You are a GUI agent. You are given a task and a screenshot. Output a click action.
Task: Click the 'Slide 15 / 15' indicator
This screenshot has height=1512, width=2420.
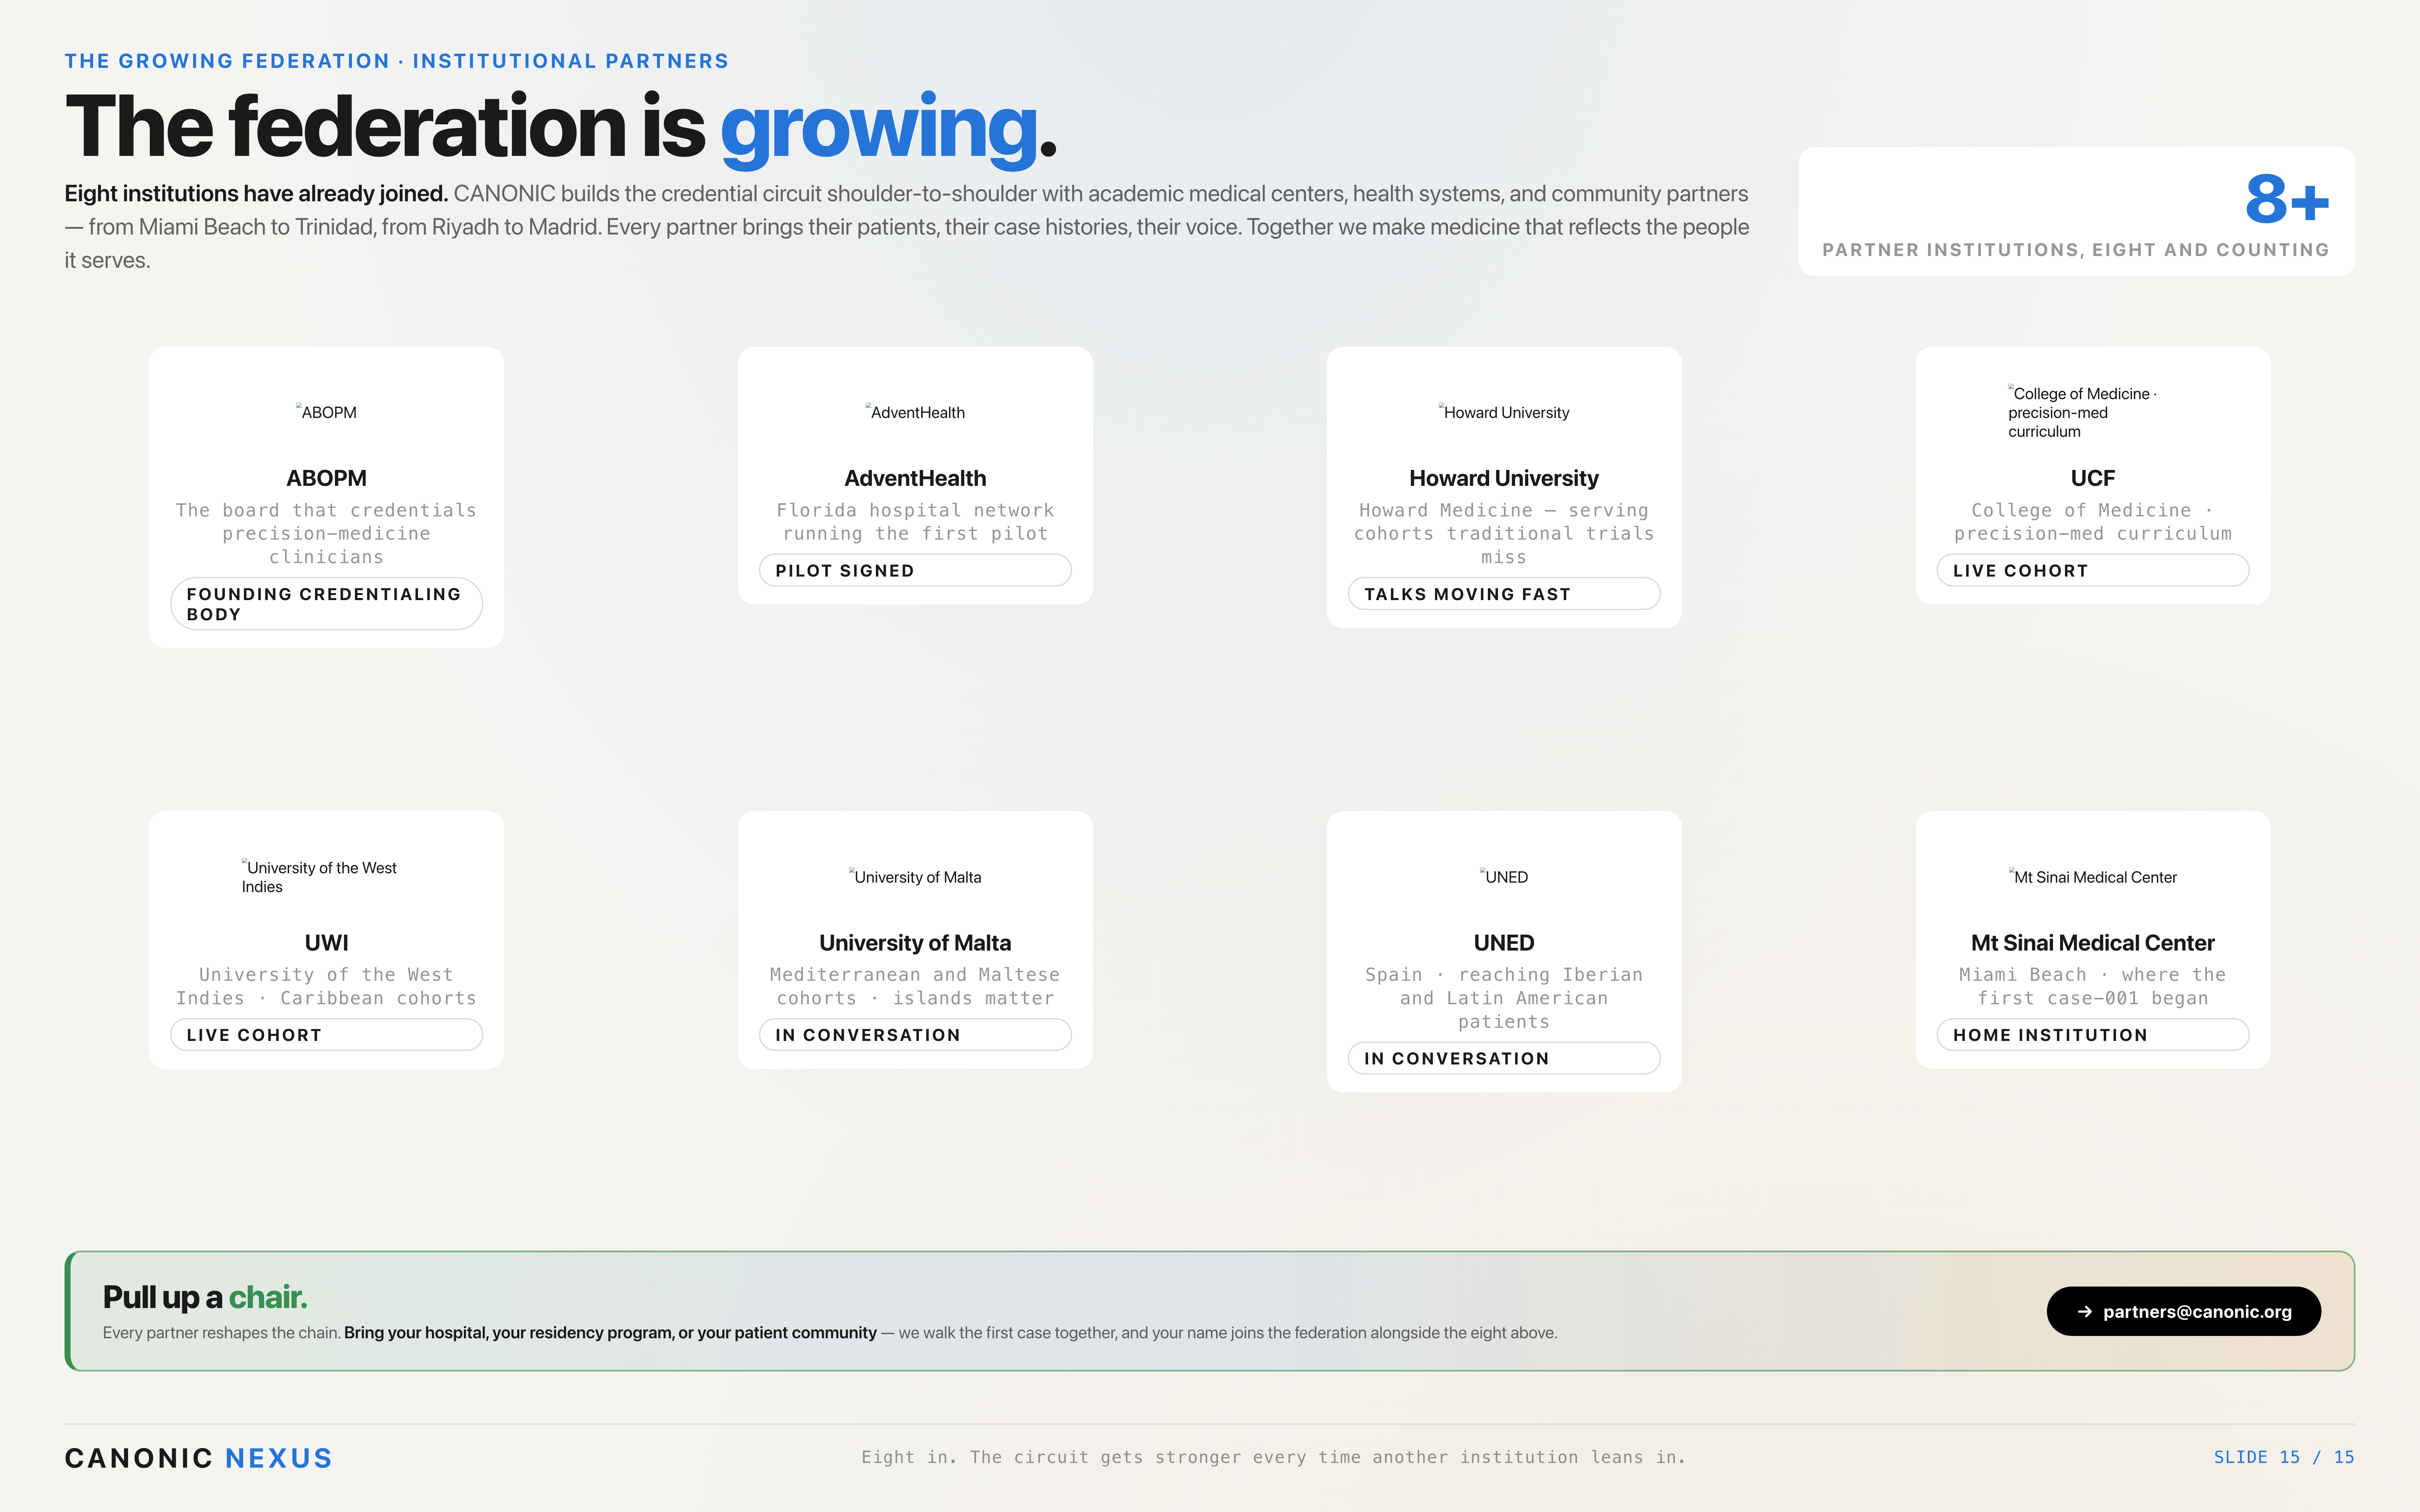[2284, 1457]
